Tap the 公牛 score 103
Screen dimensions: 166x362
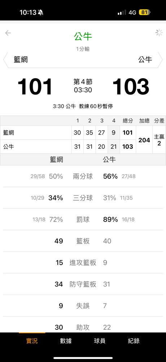point(131,87)
